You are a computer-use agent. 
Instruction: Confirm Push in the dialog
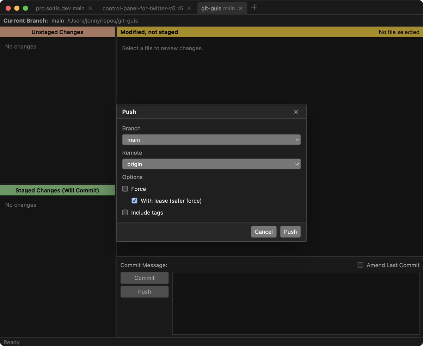[x=290, y=232]
